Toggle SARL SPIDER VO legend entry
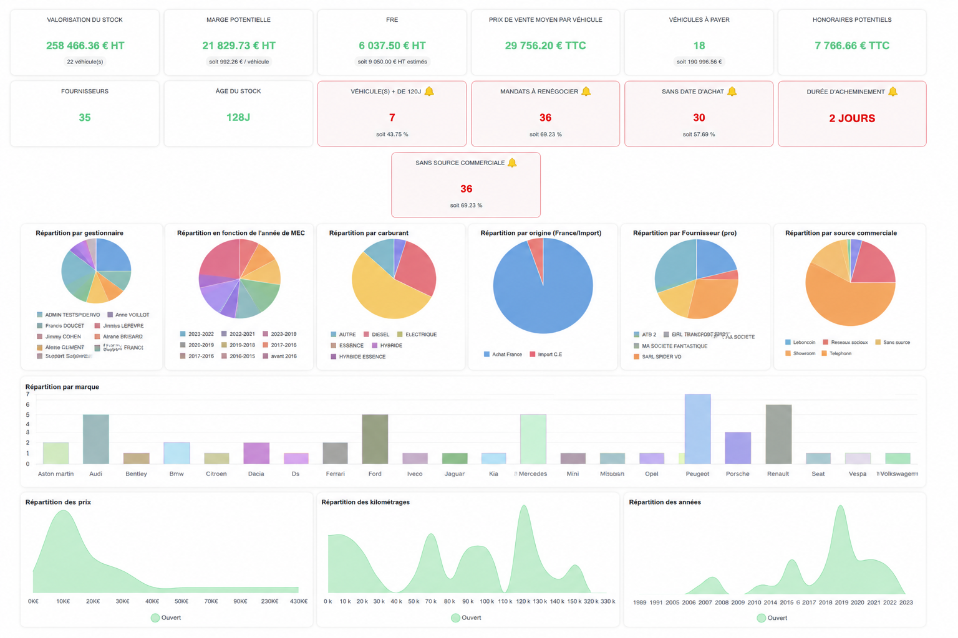Screen dimensions: 958x638 click(657, 357)
